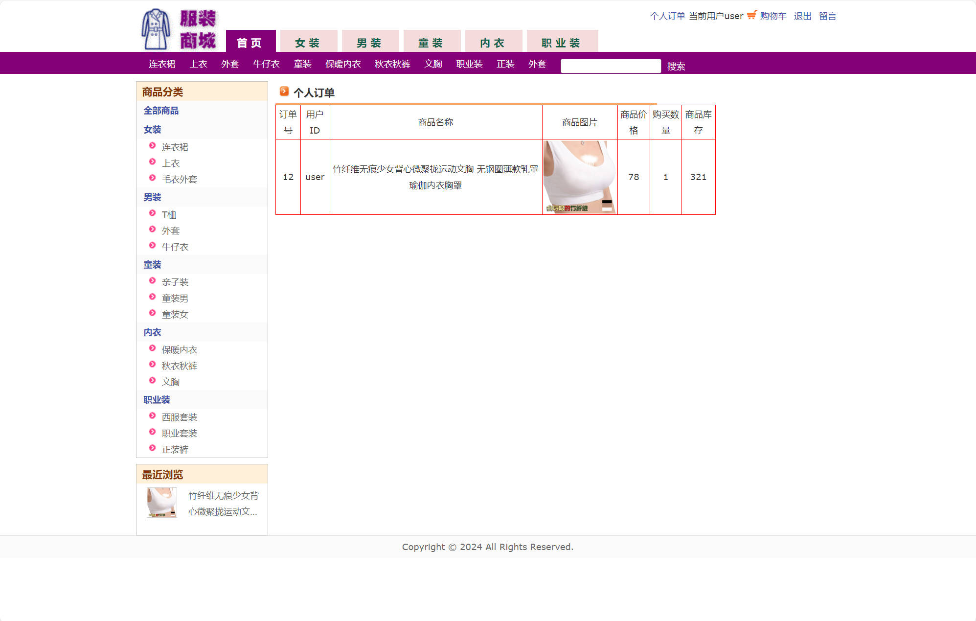Click the search text input field
The height and width of the screenshot is (621, 976).
[610, 66]
